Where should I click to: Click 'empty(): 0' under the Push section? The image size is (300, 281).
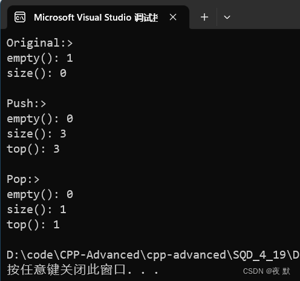(40, 119)
